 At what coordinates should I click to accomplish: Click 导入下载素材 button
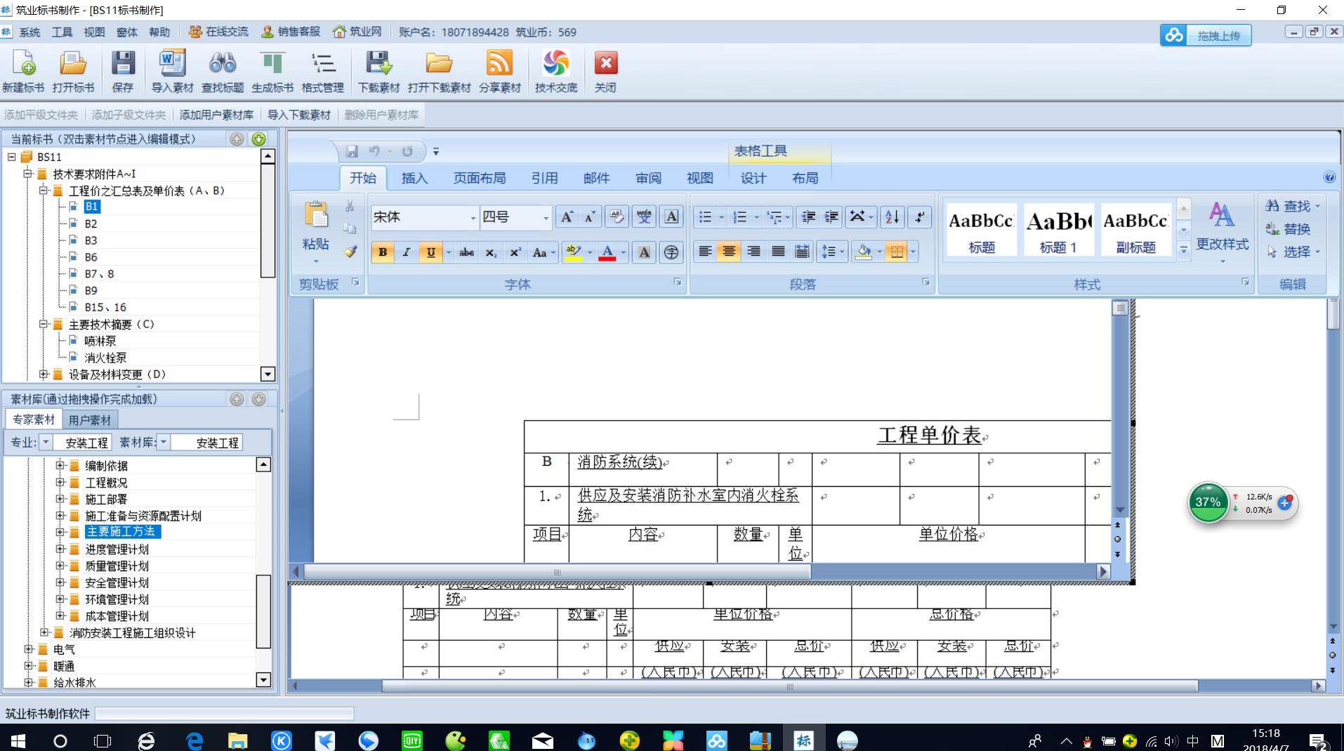[x=298, y=115]
